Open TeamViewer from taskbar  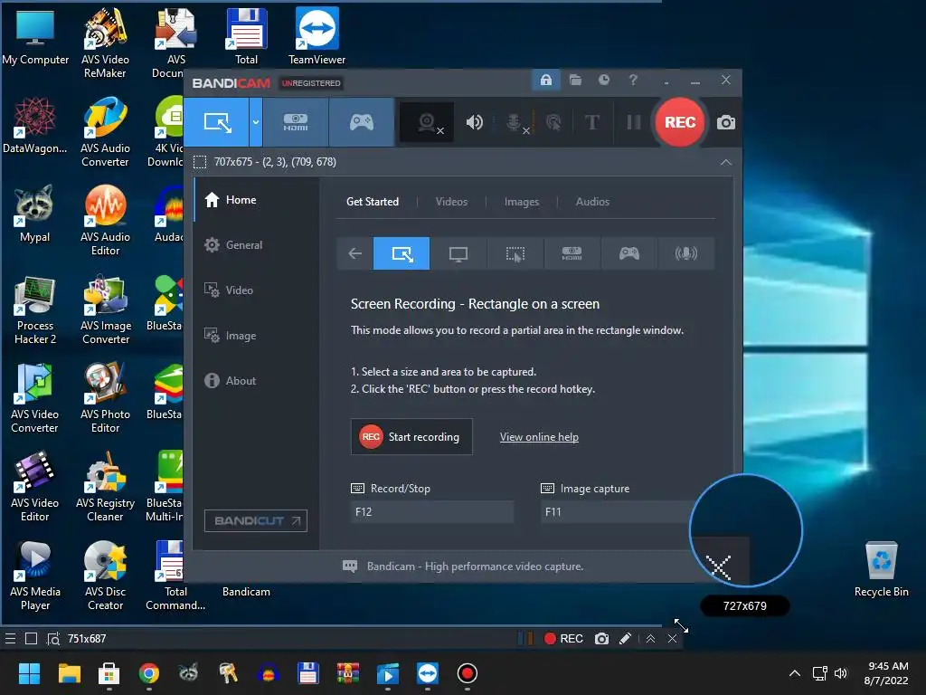click(x=427, y=673)
